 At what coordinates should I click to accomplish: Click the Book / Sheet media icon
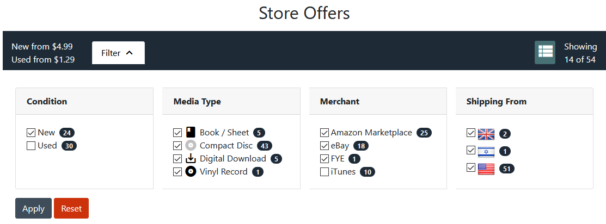click(x=191, y=132)
